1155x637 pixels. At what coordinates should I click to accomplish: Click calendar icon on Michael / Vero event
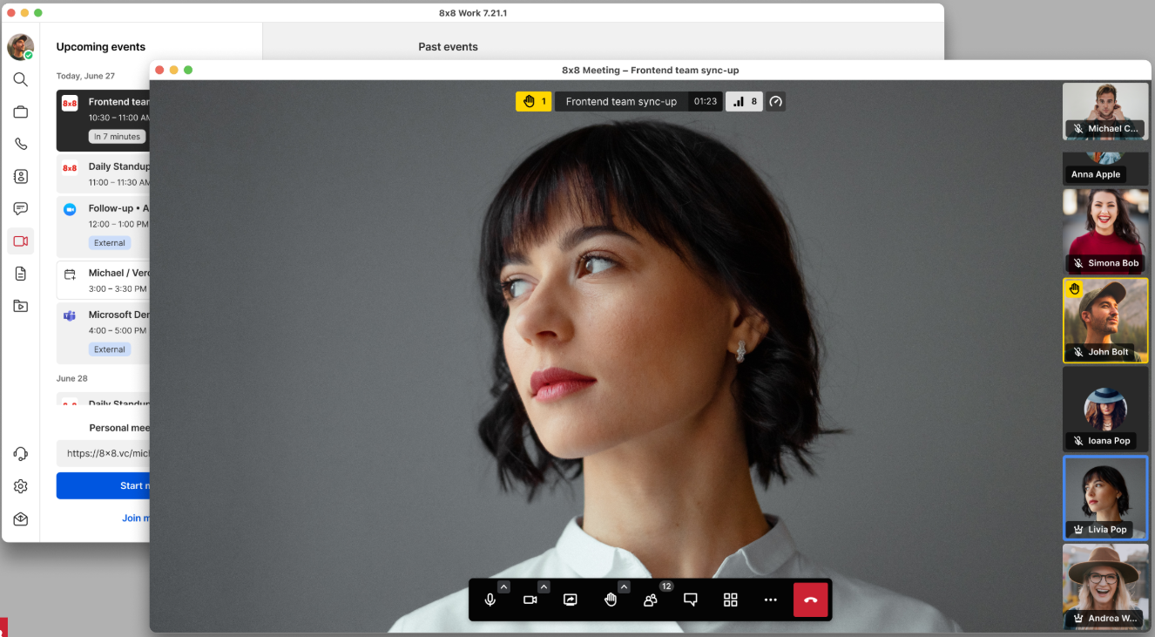[x=70, y=274]
